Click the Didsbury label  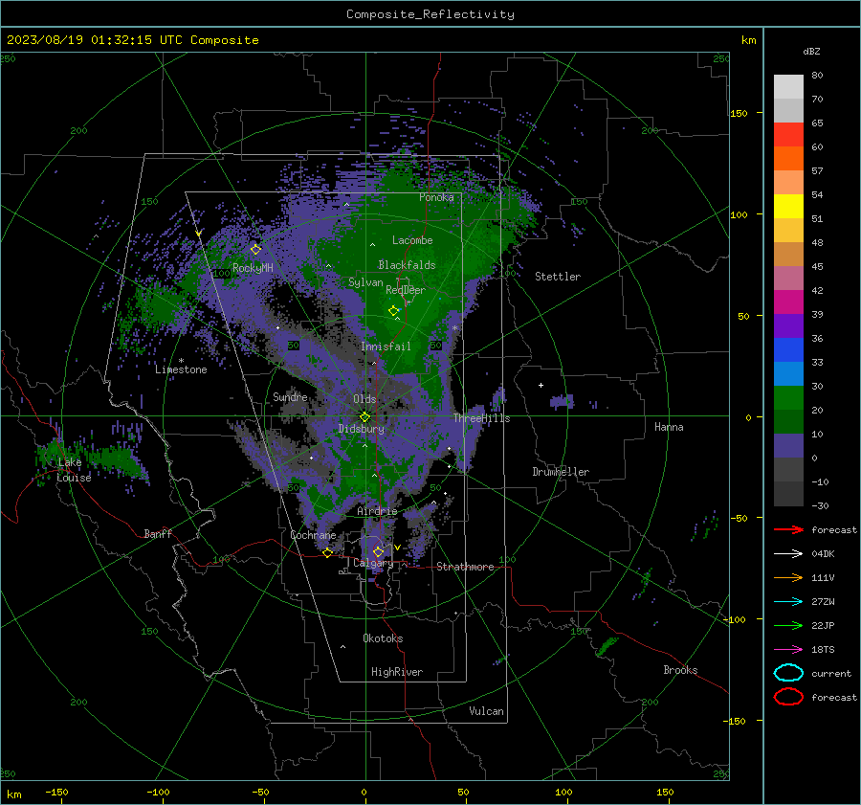click(362, 429)
